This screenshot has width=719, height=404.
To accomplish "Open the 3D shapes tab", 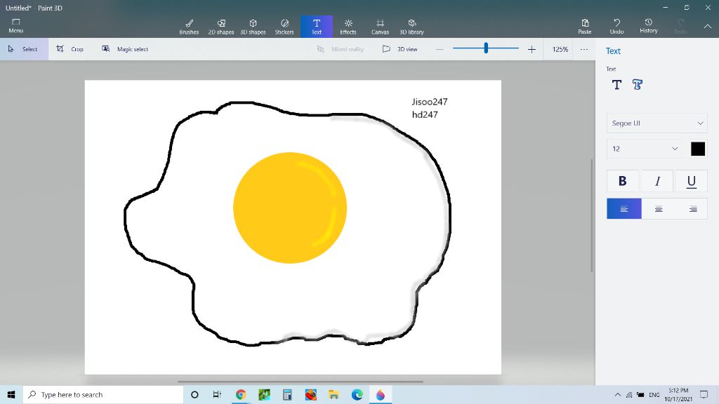I will point(253,27).
